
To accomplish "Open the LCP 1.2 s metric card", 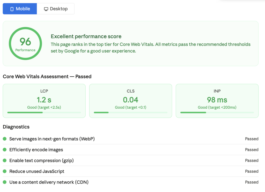I will [x=44, y=101].
